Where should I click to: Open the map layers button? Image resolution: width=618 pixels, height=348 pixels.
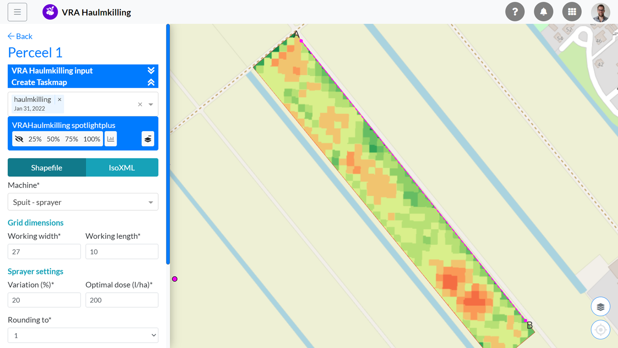tap(600, 307)
